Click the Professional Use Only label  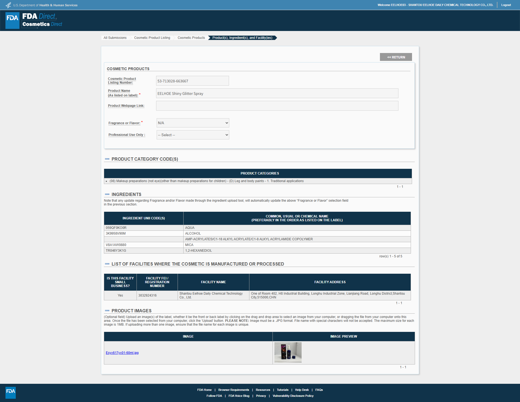[x=127, y=135]
